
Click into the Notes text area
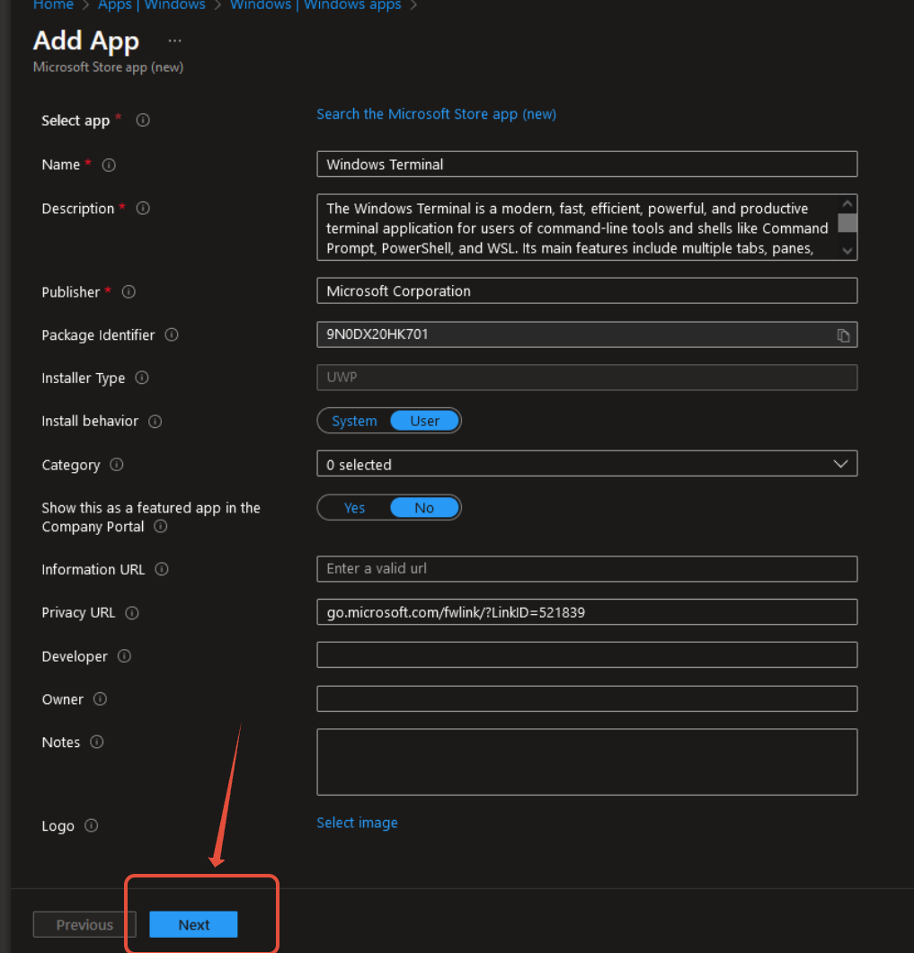tap(587, 762)
